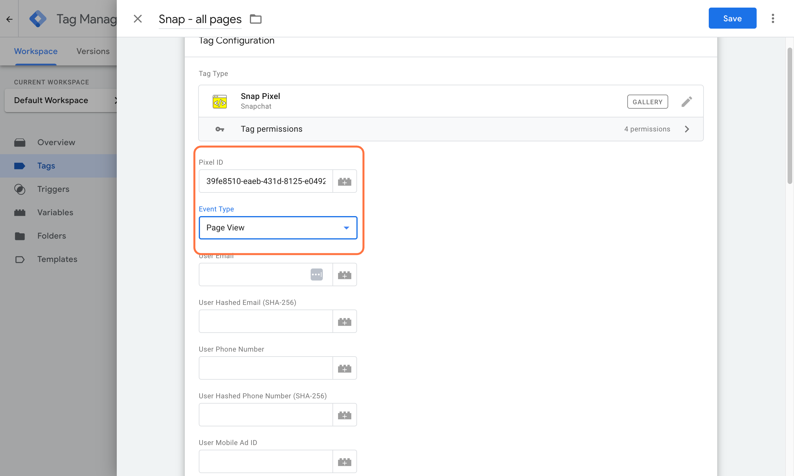The height and width of the screenshot is (476, 794).
Task: Open the Event Type dropdown
Action: coord(278,228)
